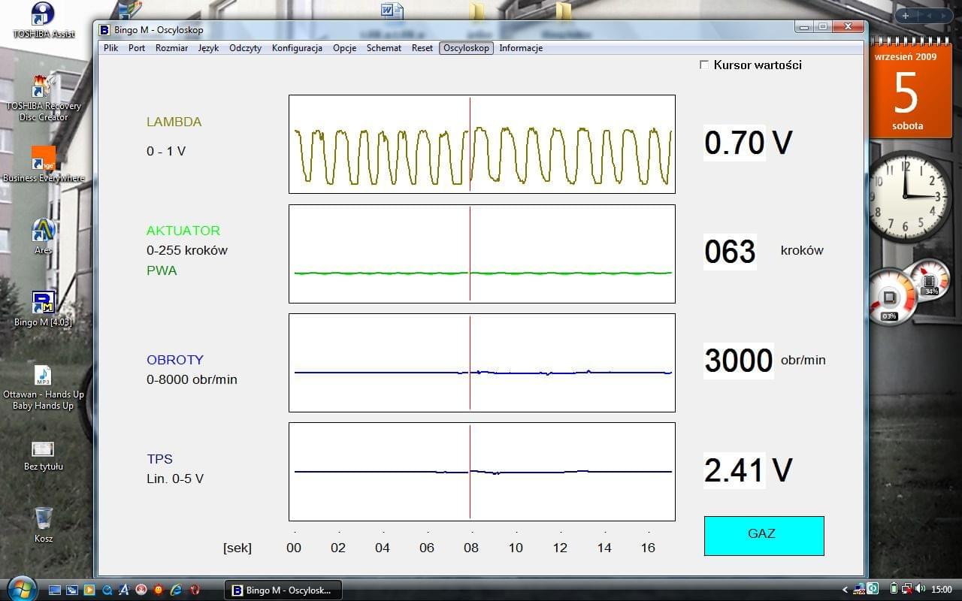Open the Informacje menu
This screenshot has width=962, height=601.
tap(521, 48)
